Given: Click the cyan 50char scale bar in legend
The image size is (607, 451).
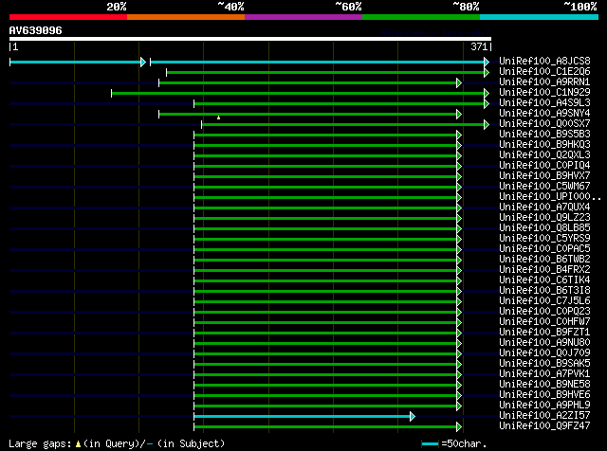Looking at the screenshot, I should tap(430, 443).
